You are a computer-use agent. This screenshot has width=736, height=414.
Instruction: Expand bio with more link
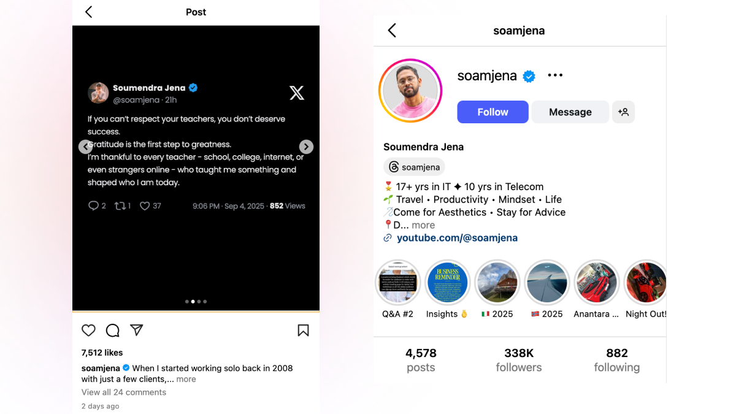[x=423, y=225]
